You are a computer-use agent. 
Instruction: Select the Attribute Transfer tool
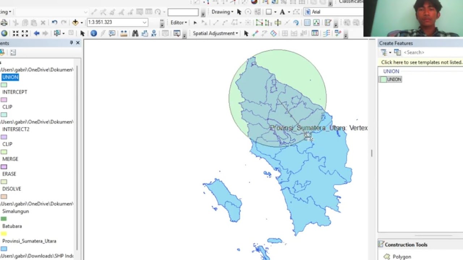coord(338,33)
